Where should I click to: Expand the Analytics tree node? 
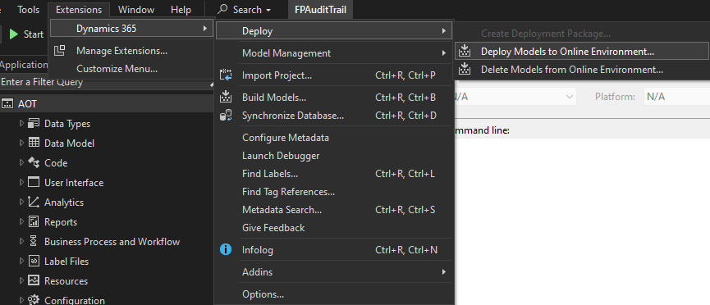tap(21, 202)
